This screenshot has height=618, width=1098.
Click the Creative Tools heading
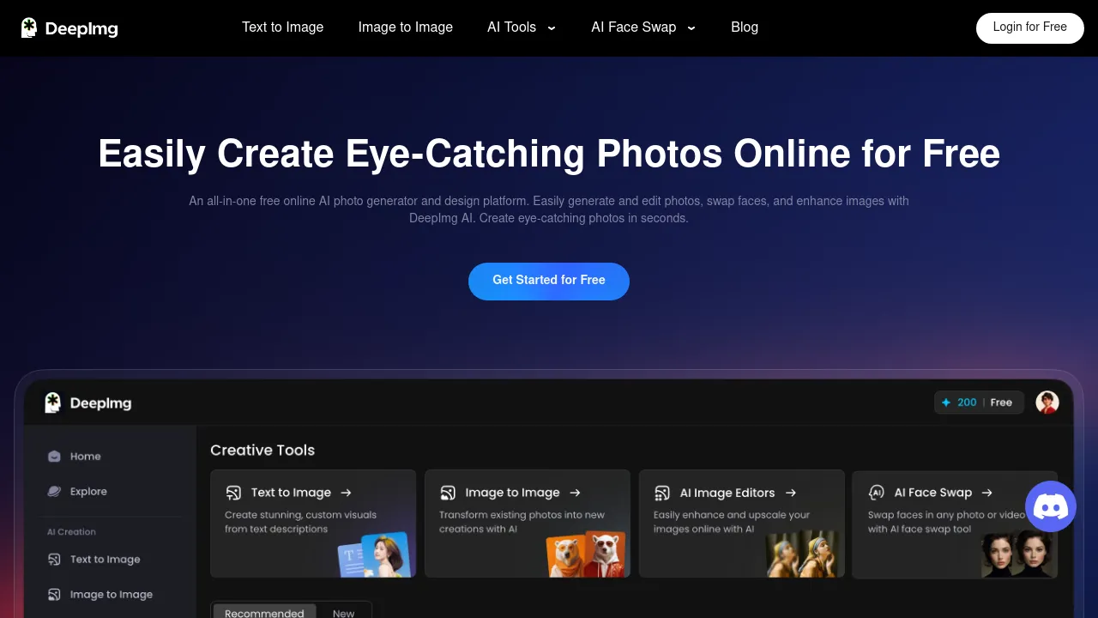[262, 451]
